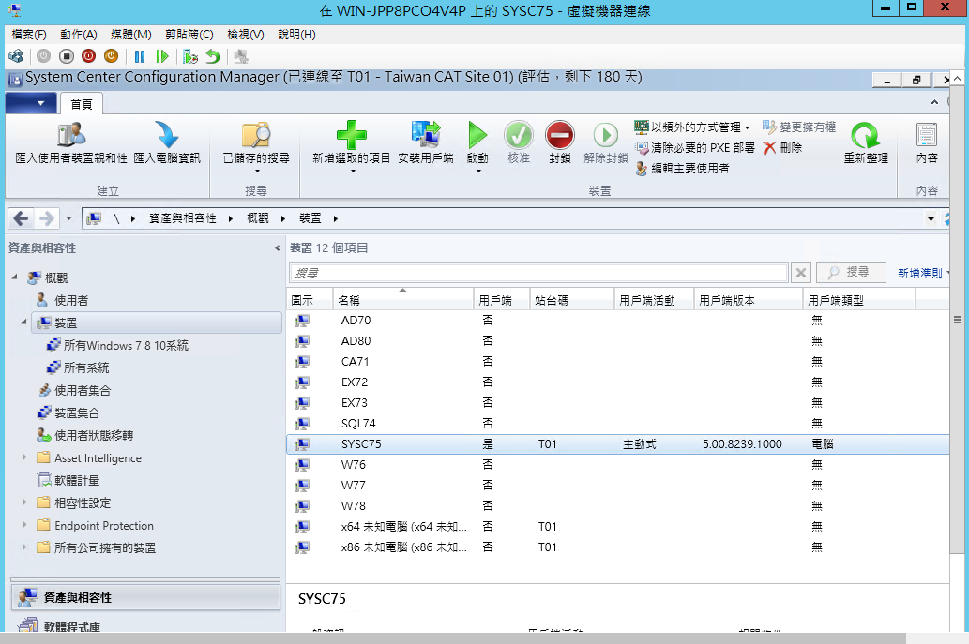Expand the 所有公司擁有的裝置 tree node
The image size is (969, 644).
click(24, 547)
